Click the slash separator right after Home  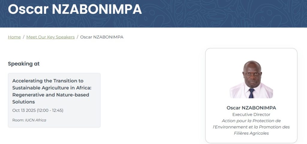[23, 37]
